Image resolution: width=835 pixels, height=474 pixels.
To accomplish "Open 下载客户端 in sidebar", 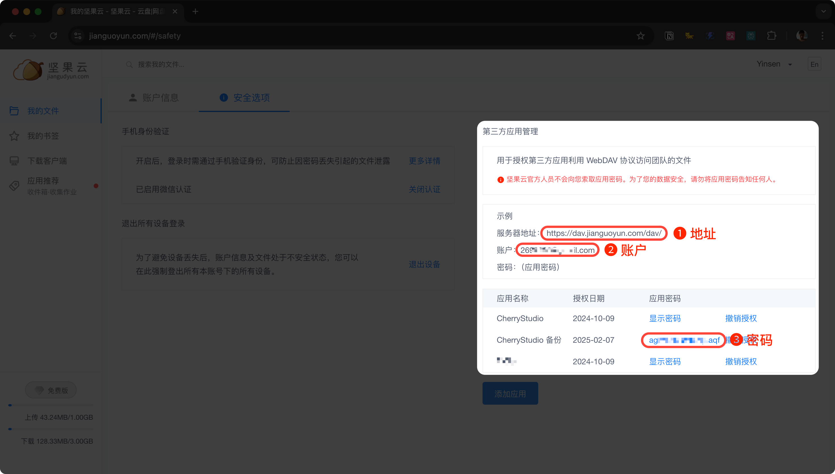I will pyautogui.click(x=47, y=161).
